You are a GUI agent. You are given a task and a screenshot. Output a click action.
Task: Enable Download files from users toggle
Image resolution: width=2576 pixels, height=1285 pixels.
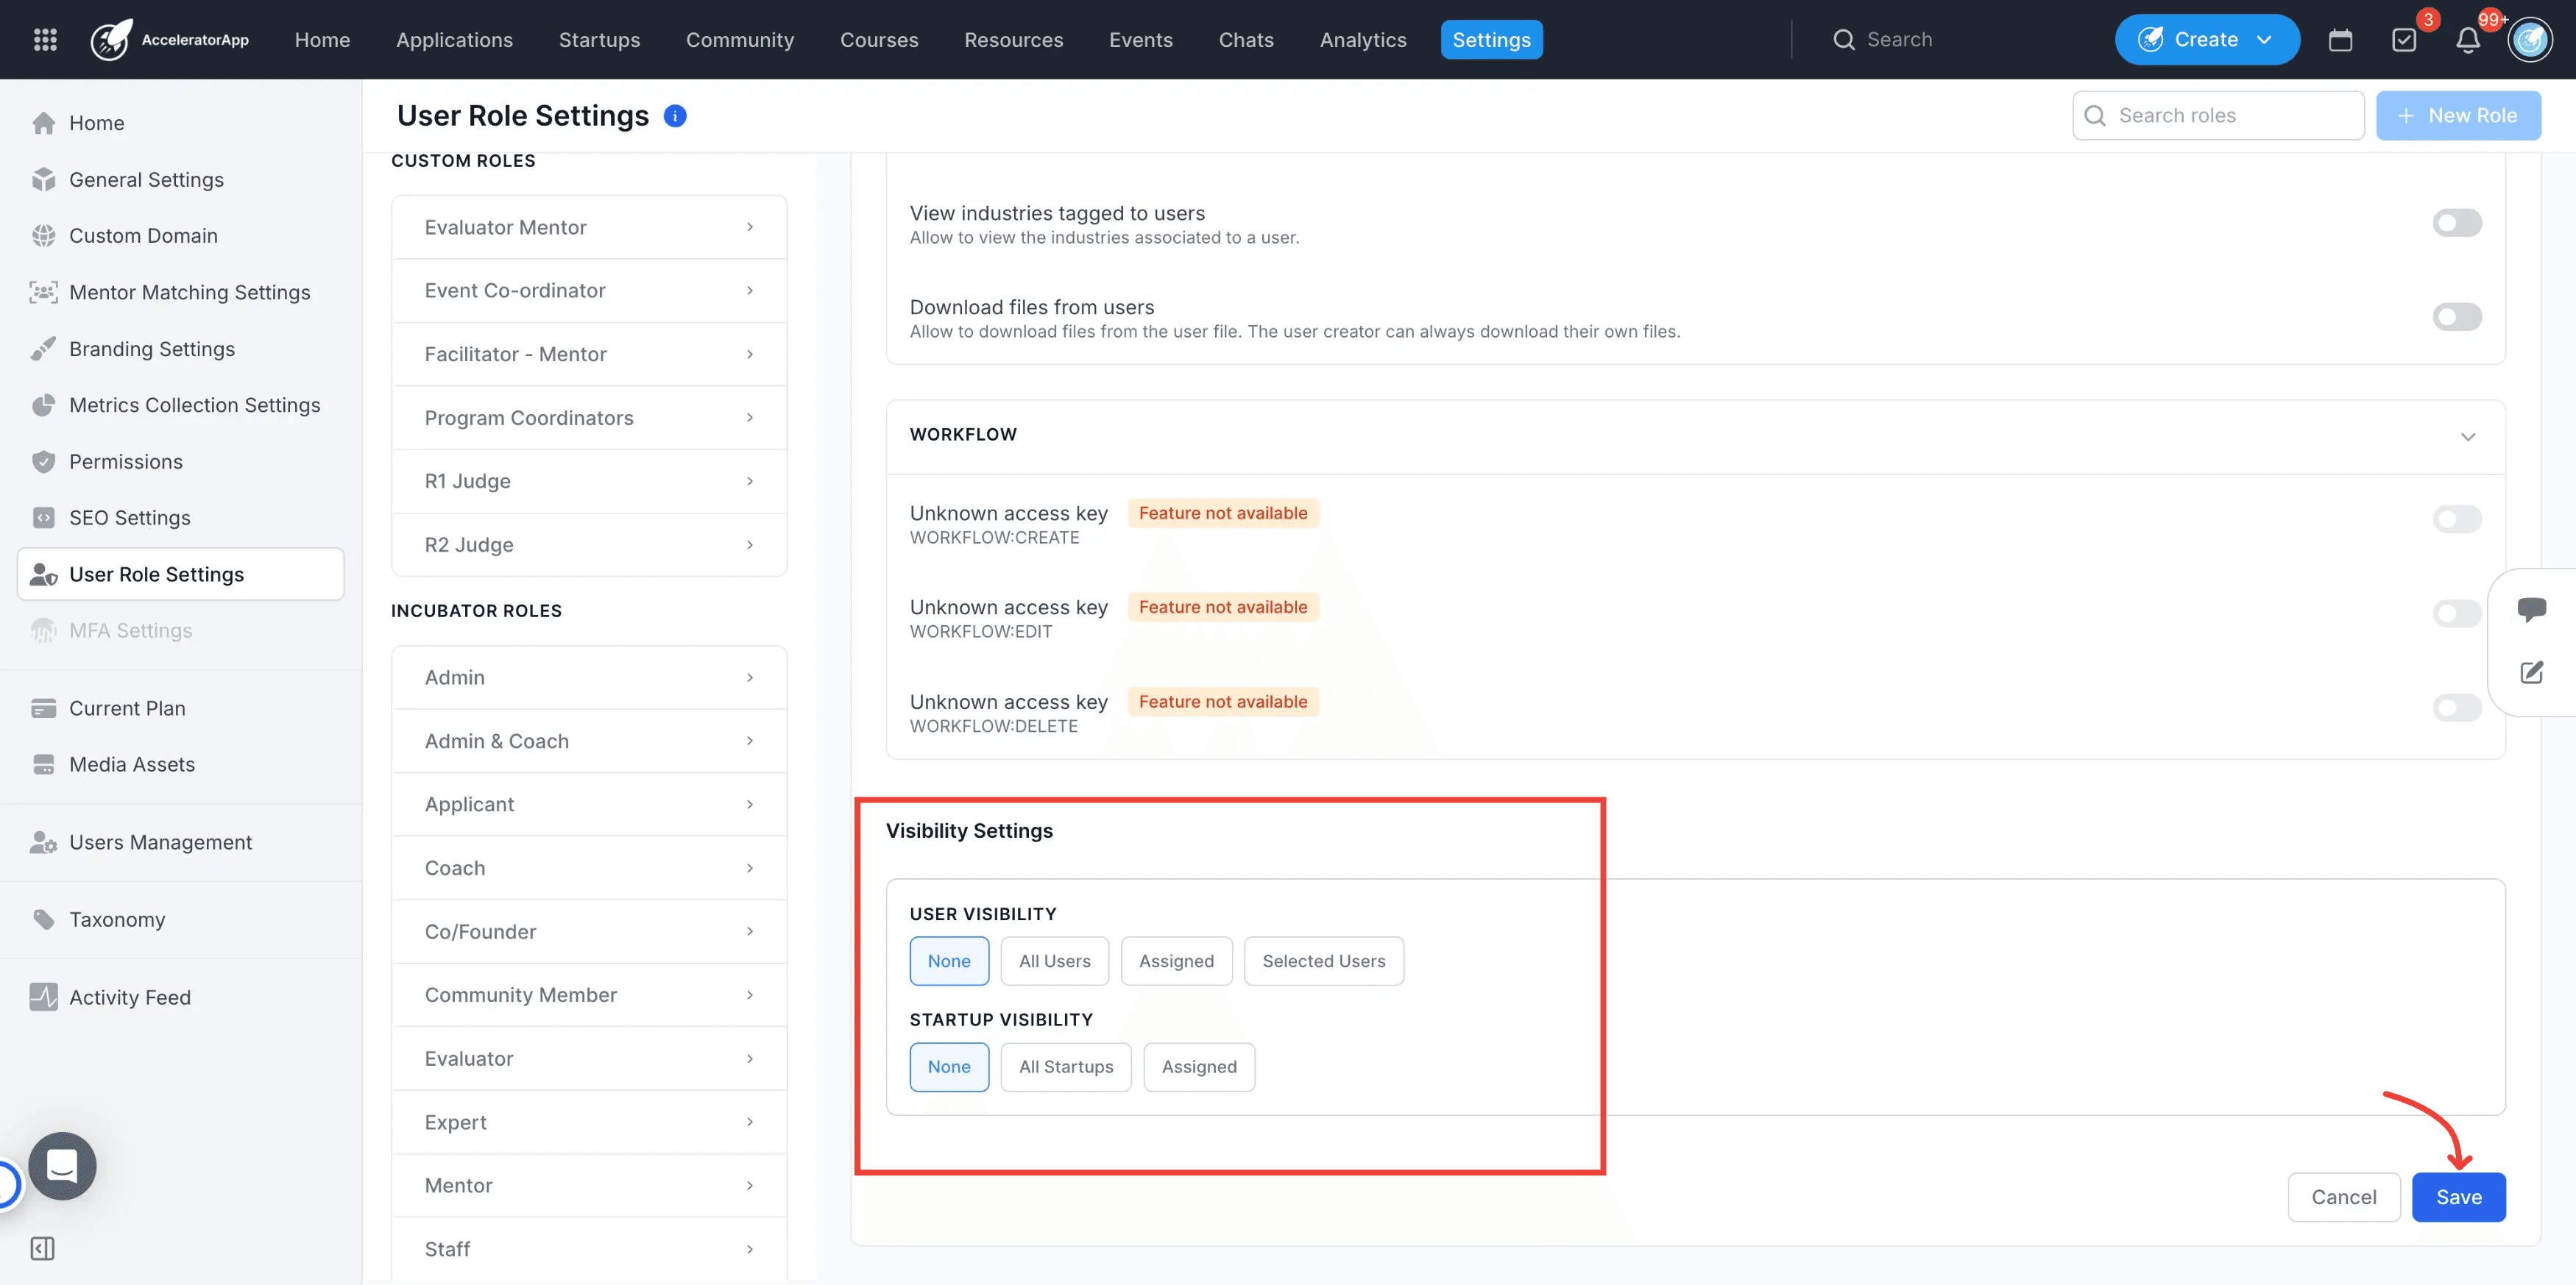coord(2457,317)
